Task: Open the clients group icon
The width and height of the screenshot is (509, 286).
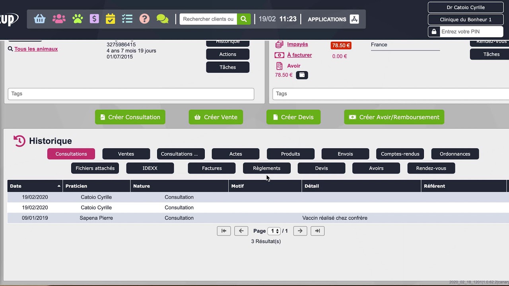Action: (59, 19)
